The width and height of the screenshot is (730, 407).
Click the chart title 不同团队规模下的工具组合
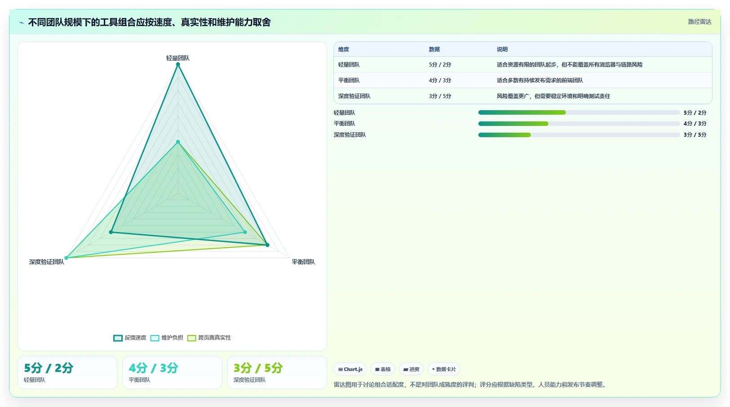149,22
